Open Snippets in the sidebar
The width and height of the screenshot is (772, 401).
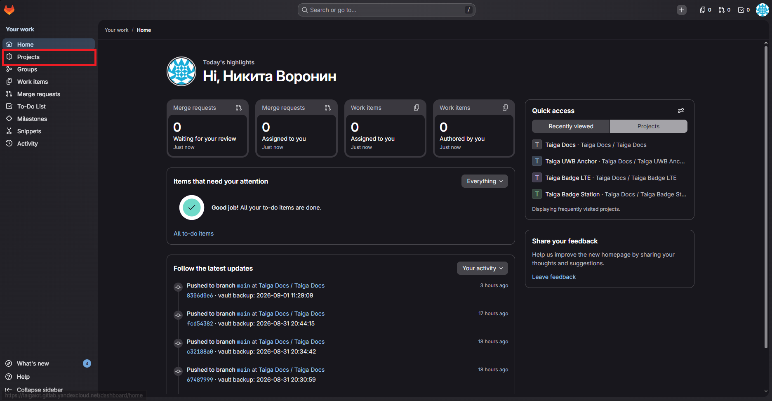point(49,131)
